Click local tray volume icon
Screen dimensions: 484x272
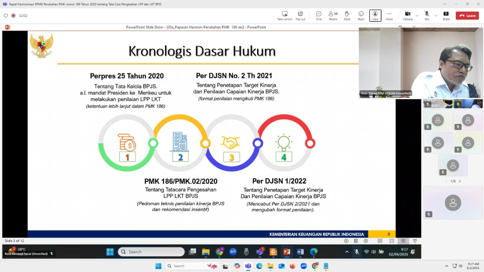(x=461, y=266)
